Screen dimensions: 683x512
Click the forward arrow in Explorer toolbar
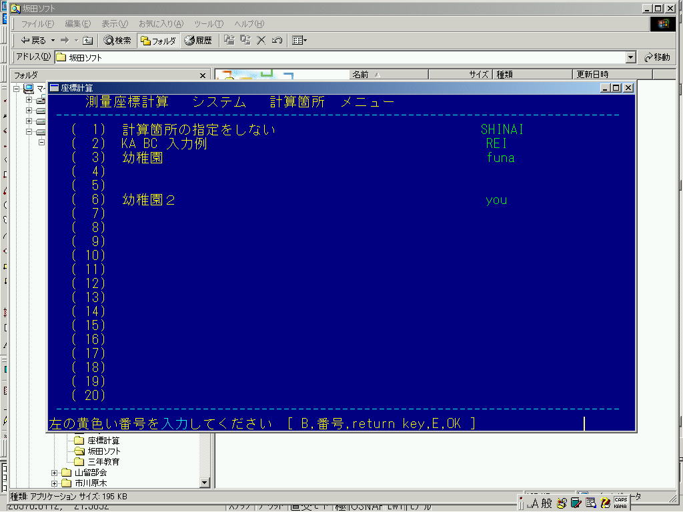tap(65, 41)
